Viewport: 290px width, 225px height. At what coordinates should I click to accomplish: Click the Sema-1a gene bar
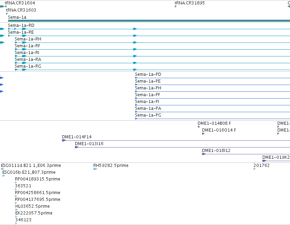pos(149,21)
